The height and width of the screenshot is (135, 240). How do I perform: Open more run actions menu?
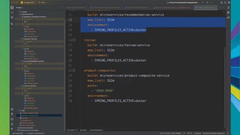[x=211, y=3]
